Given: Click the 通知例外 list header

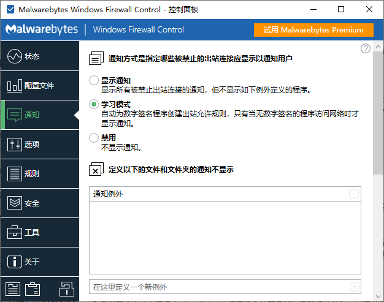Looking at the screenshot, I should (x=225, y=194).
